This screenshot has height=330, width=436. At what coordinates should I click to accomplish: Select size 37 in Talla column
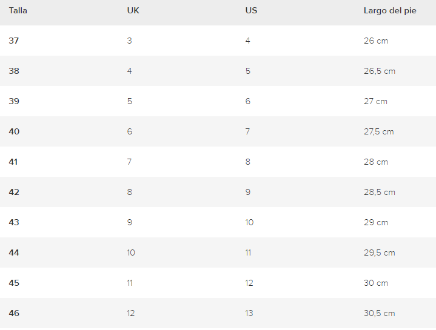[x=14, y=41]
